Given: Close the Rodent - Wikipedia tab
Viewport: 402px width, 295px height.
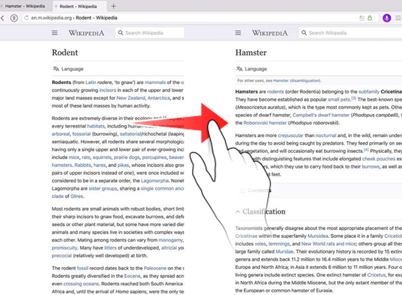Looking at the screenshot, I should coord(56,6).
